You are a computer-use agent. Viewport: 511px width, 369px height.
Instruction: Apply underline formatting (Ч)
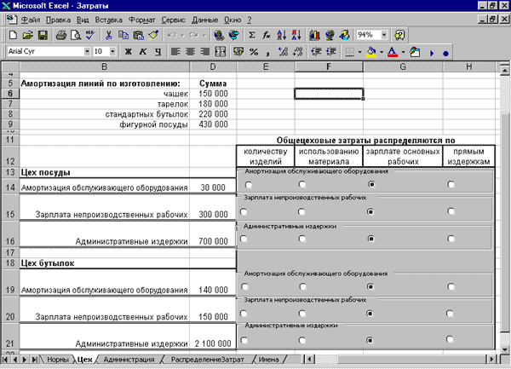[x=158, y=51]
